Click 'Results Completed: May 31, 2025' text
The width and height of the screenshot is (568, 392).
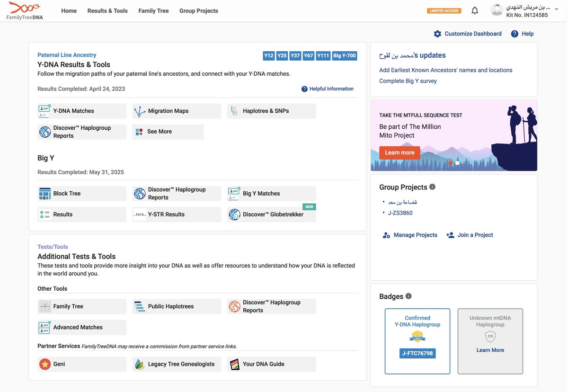coord(80,172)
